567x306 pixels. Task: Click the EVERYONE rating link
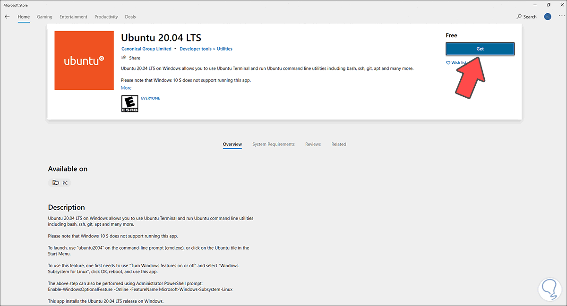pos(151,98)
